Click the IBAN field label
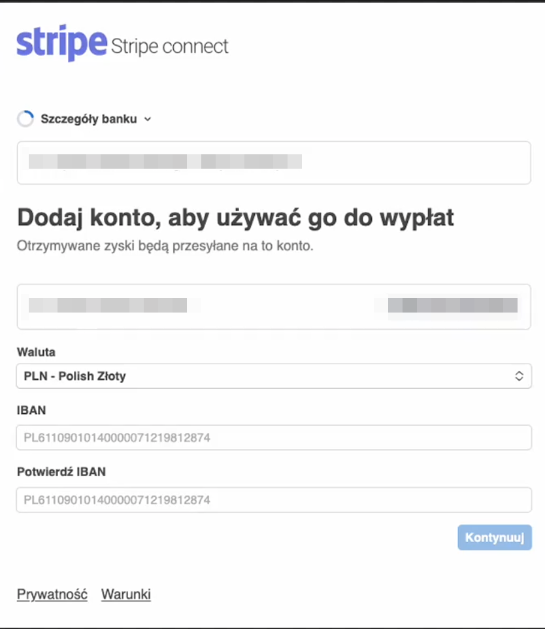The width and height of the screenshot is (545, 629). (31, 411)
